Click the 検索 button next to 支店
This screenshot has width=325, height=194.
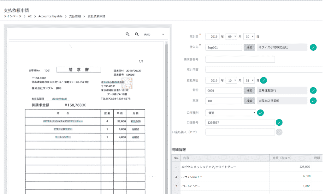pyautogui.click(x=250, y=101)
